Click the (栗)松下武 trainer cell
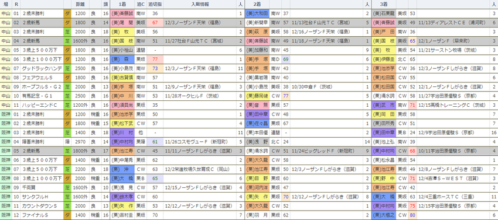 pyautogui.click(x=122, y=124)
